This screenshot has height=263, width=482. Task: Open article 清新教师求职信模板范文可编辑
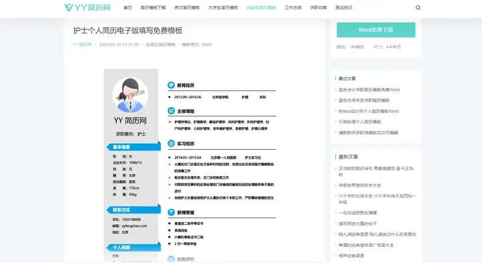[x=368, y=133]
